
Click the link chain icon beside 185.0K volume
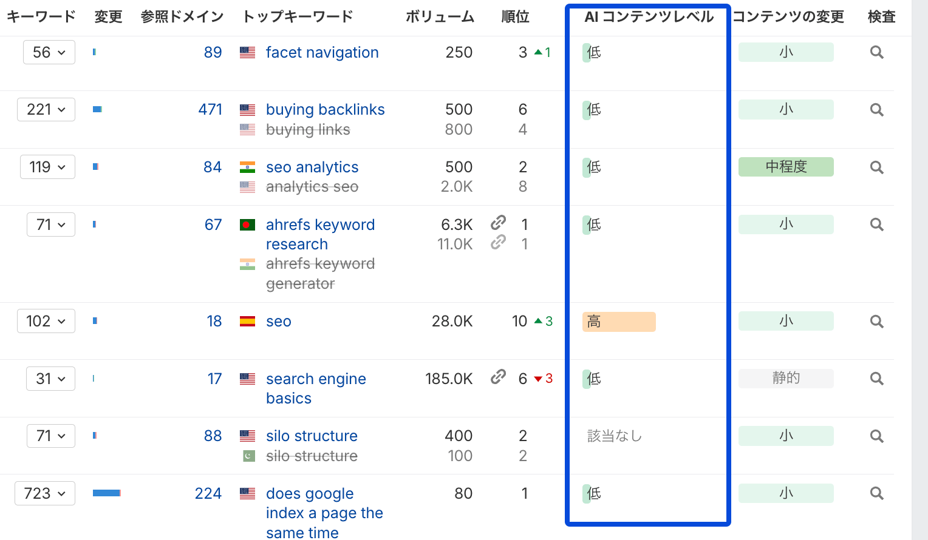pos(498,377)
